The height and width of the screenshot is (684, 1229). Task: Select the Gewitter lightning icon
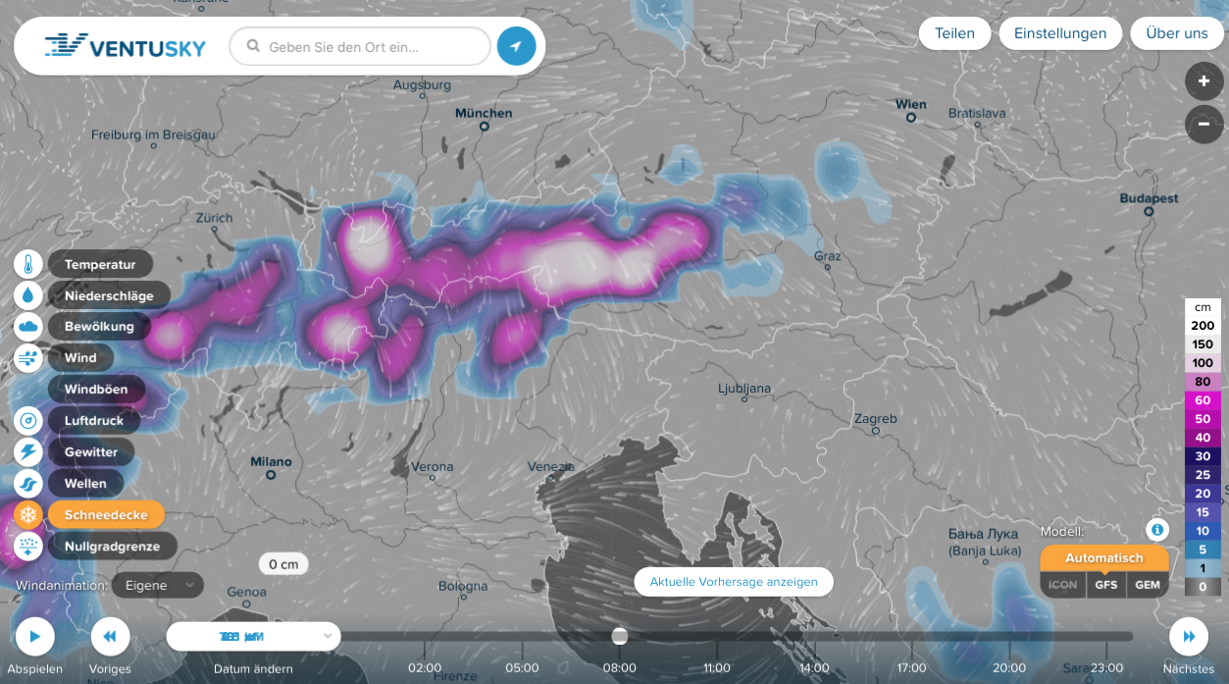[27, 451]
